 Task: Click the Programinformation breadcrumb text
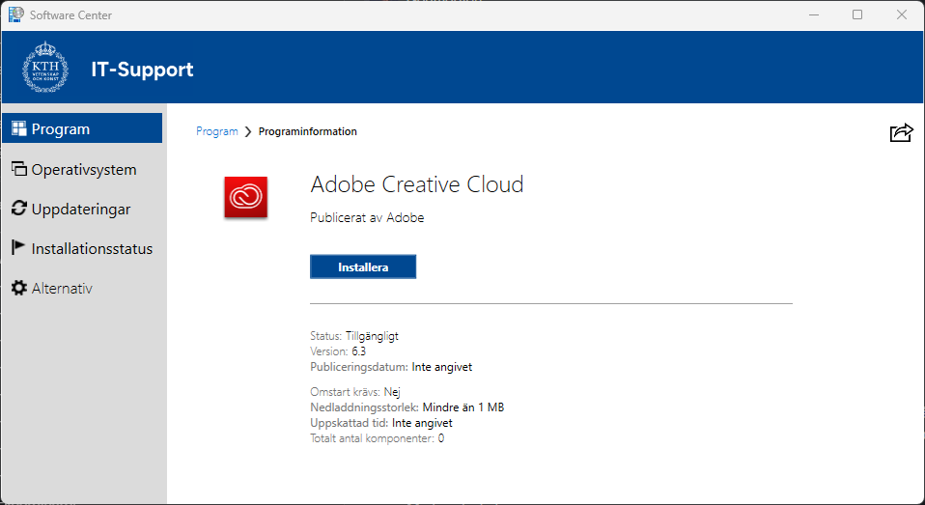[x=307, y=131]
